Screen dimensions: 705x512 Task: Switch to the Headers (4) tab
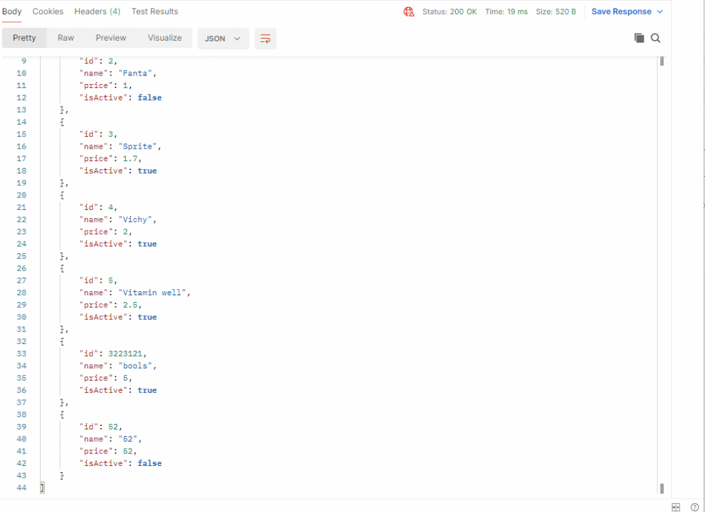pos(97,12)
